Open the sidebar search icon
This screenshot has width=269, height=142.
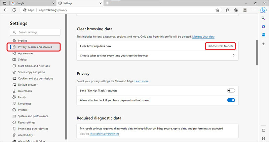pos(263,18)
